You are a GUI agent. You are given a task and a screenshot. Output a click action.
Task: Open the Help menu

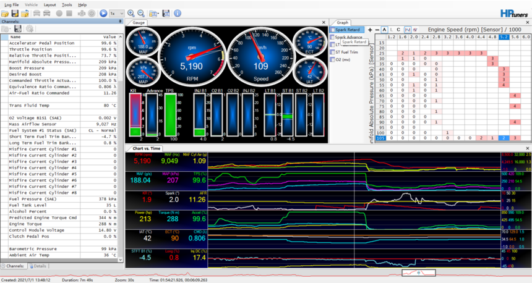(x=82, y=5)
